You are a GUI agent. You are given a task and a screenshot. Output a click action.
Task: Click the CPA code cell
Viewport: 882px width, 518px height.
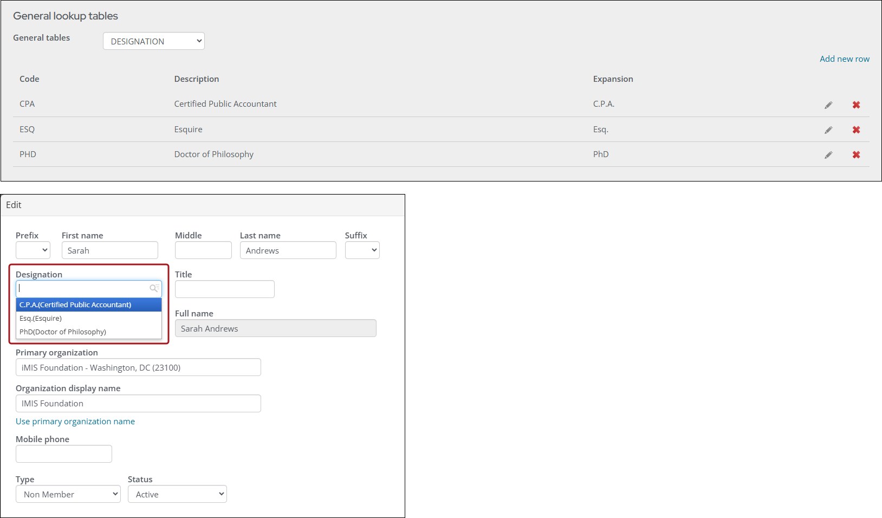point(27,104)
